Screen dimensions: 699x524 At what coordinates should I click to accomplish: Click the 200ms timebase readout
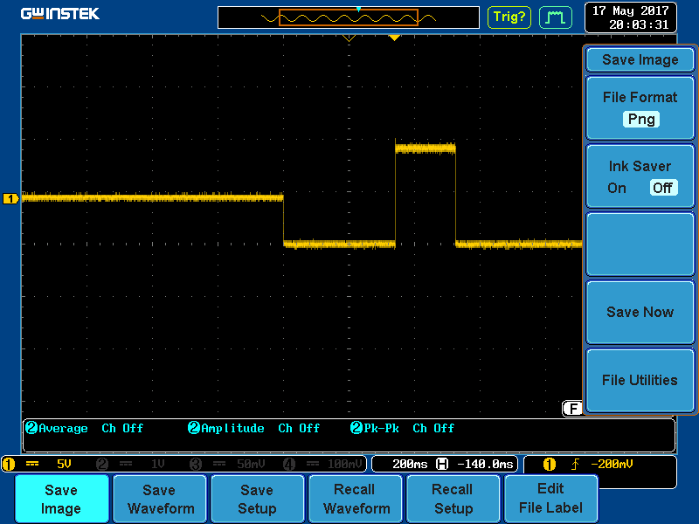click(410, 465)
